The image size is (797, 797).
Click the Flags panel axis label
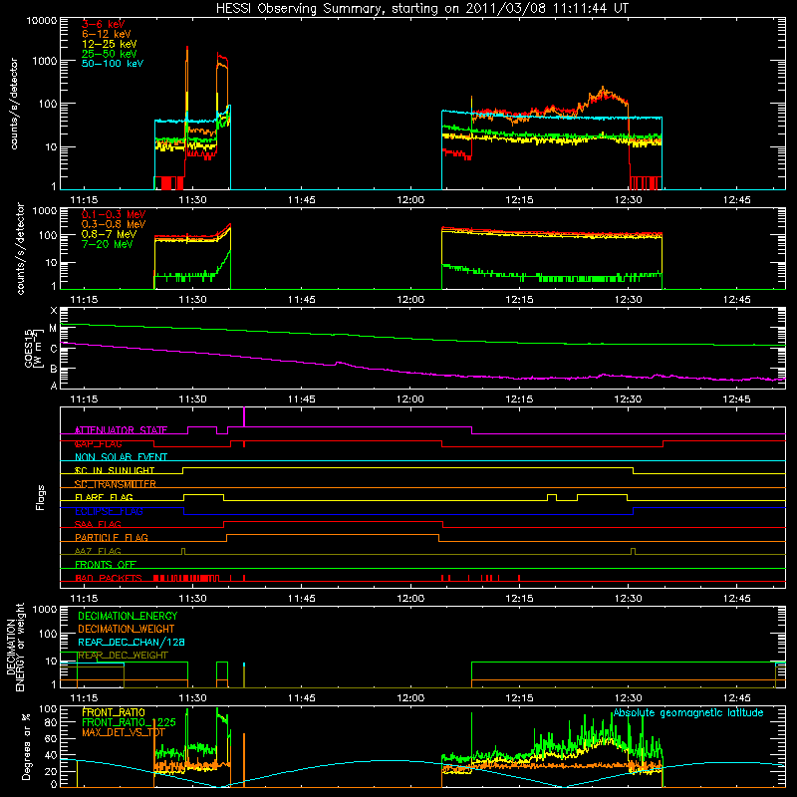point(41,497)
